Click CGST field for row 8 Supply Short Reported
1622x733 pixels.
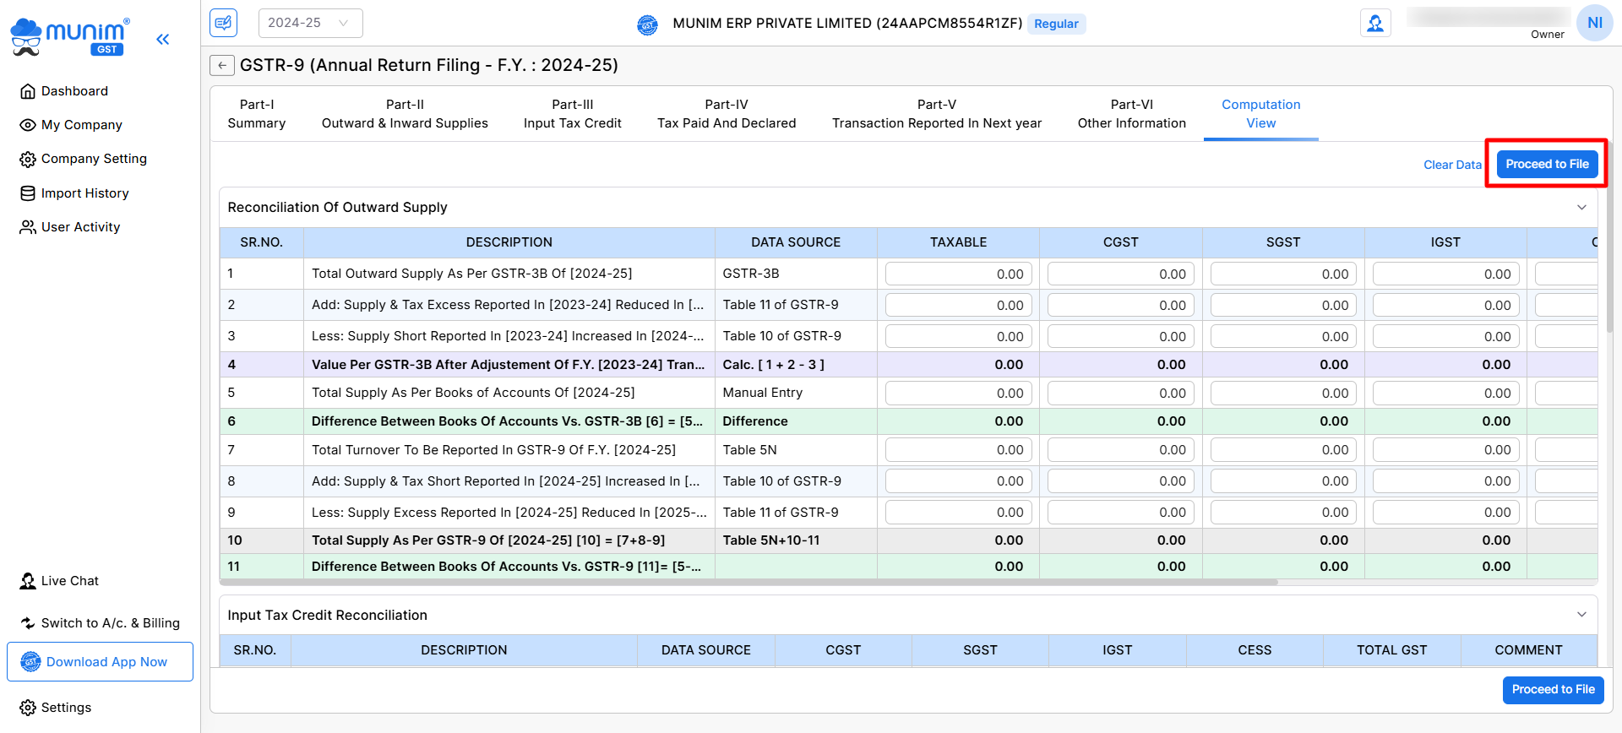(1120, 481)
